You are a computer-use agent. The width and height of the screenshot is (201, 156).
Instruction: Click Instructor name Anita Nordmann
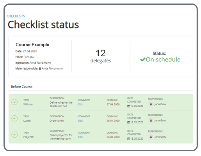click(x=40, y=63)
